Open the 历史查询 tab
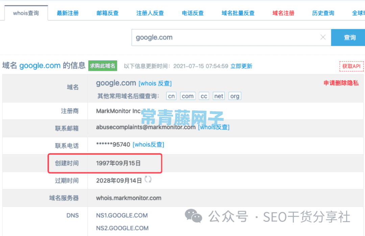The height and width of the screenshot is (236, 365). click(x=323, y=13)
